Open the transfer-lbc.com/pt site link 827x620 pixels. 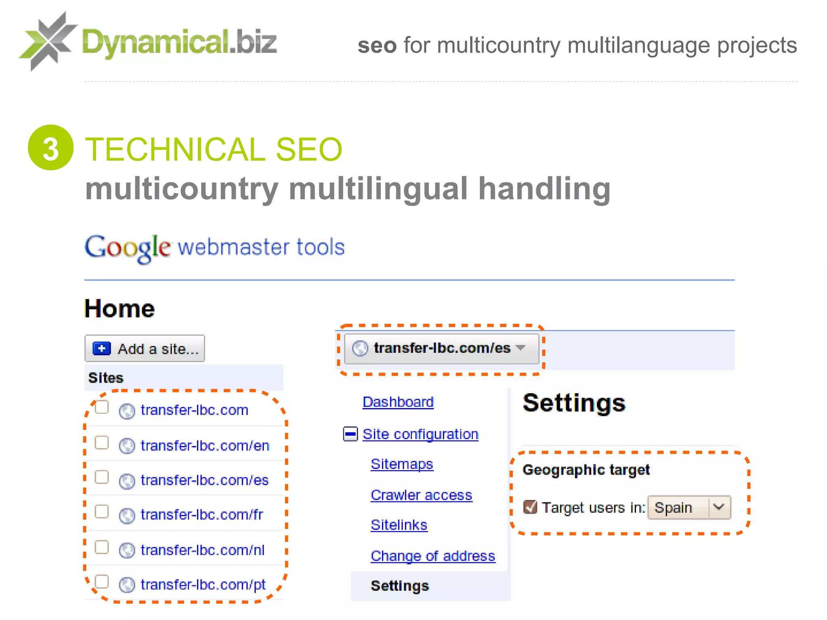click(x=203, y=585)
